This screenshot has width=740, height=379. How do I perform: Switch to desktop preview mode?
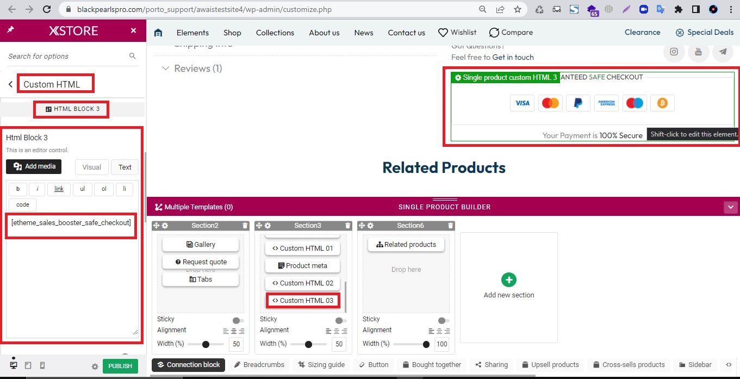(14, 365)
